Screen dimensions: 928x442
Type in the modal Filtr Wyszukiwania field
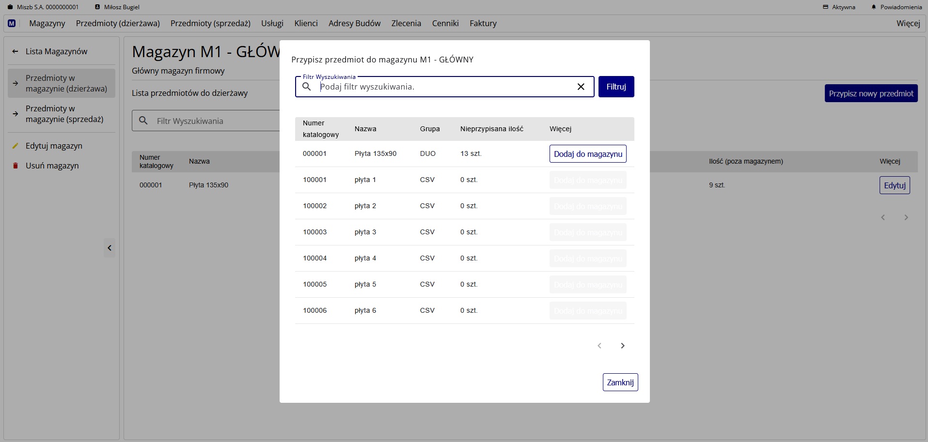click(x=443, y=87)
